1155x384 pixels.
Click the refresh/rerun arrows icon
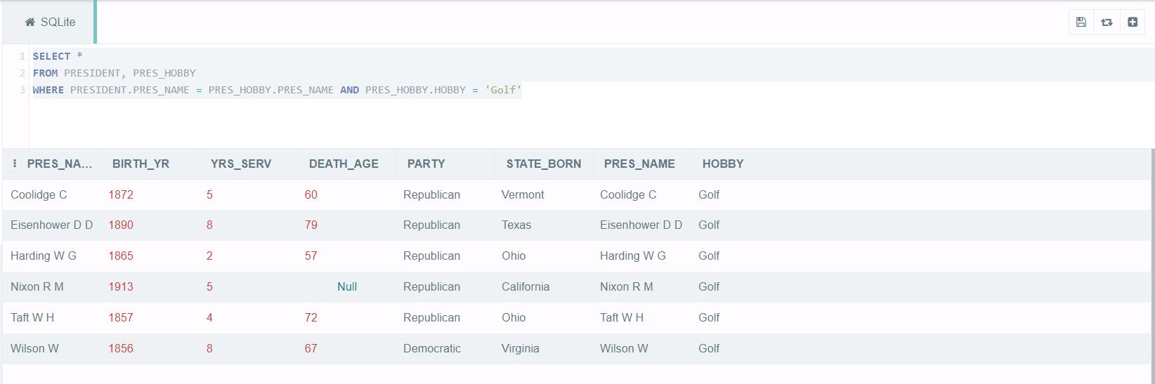point(1107,22)
